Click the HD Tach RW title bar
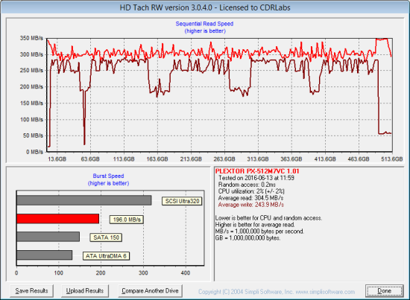Image resolution: width=410 pixels, height=300 pixels. pyautogui.click(x=205, y=7)
